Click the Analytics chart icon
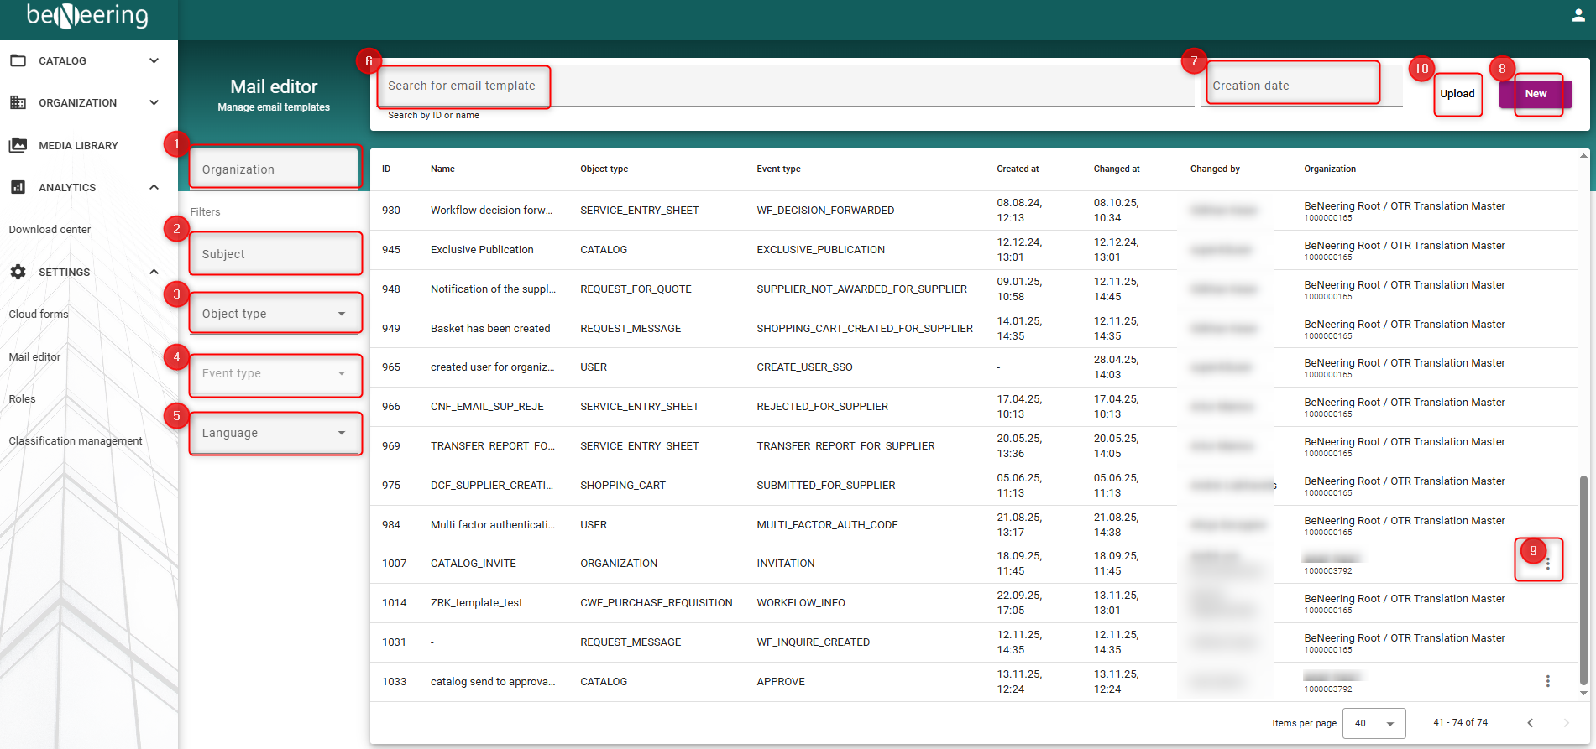The image size is (1596, 749). tap(18, 187)
